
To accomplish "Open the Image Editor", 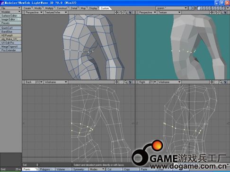I will click(x=10, y=19).
